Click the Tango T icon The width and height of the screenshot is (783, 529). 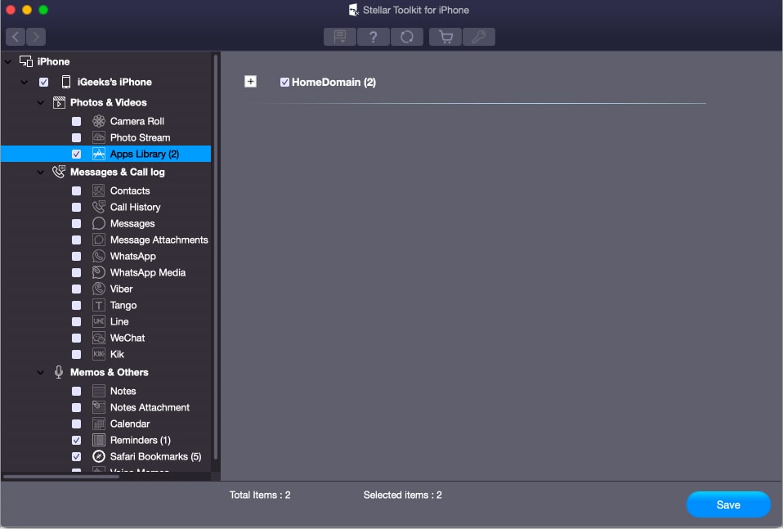(99, 305)
